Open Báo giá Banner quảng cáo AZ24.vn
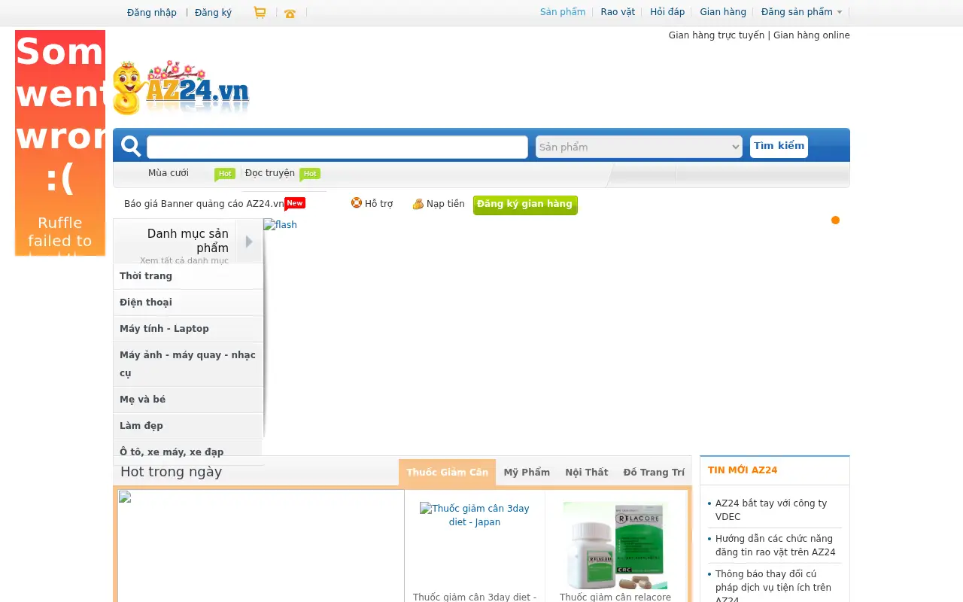 click(204, 204)
